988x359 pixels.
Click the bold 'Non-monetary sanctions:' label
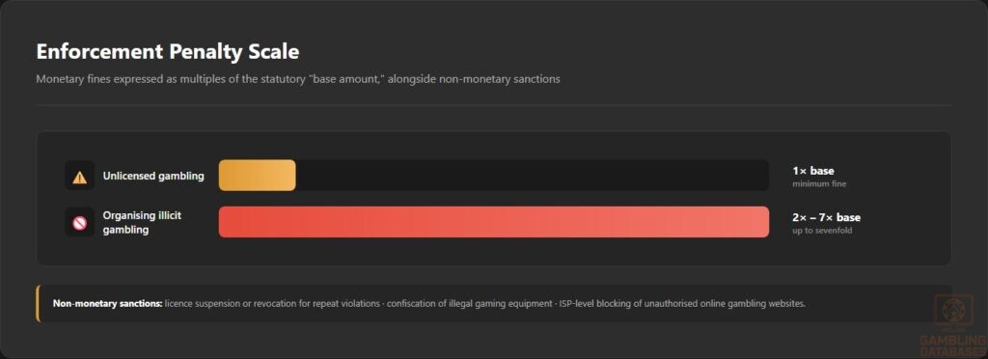pyautogui.click(x=108, y=304)
